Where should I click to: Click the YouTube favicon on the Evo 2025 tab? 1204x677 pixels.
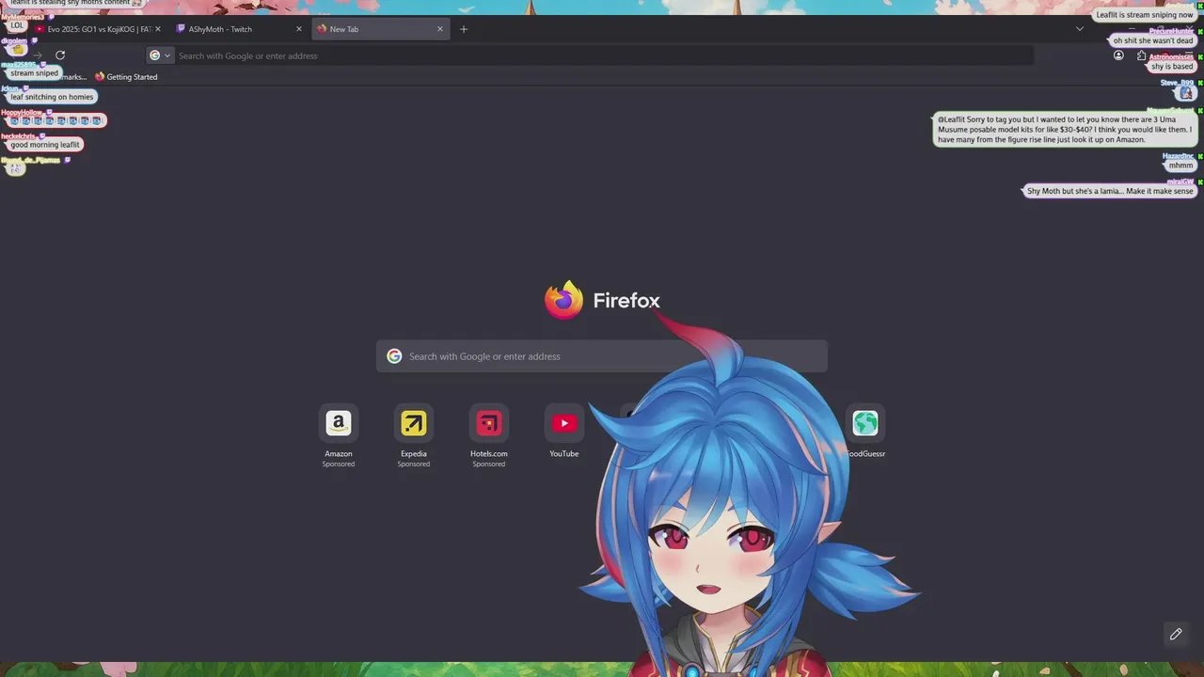coord(40,29)
